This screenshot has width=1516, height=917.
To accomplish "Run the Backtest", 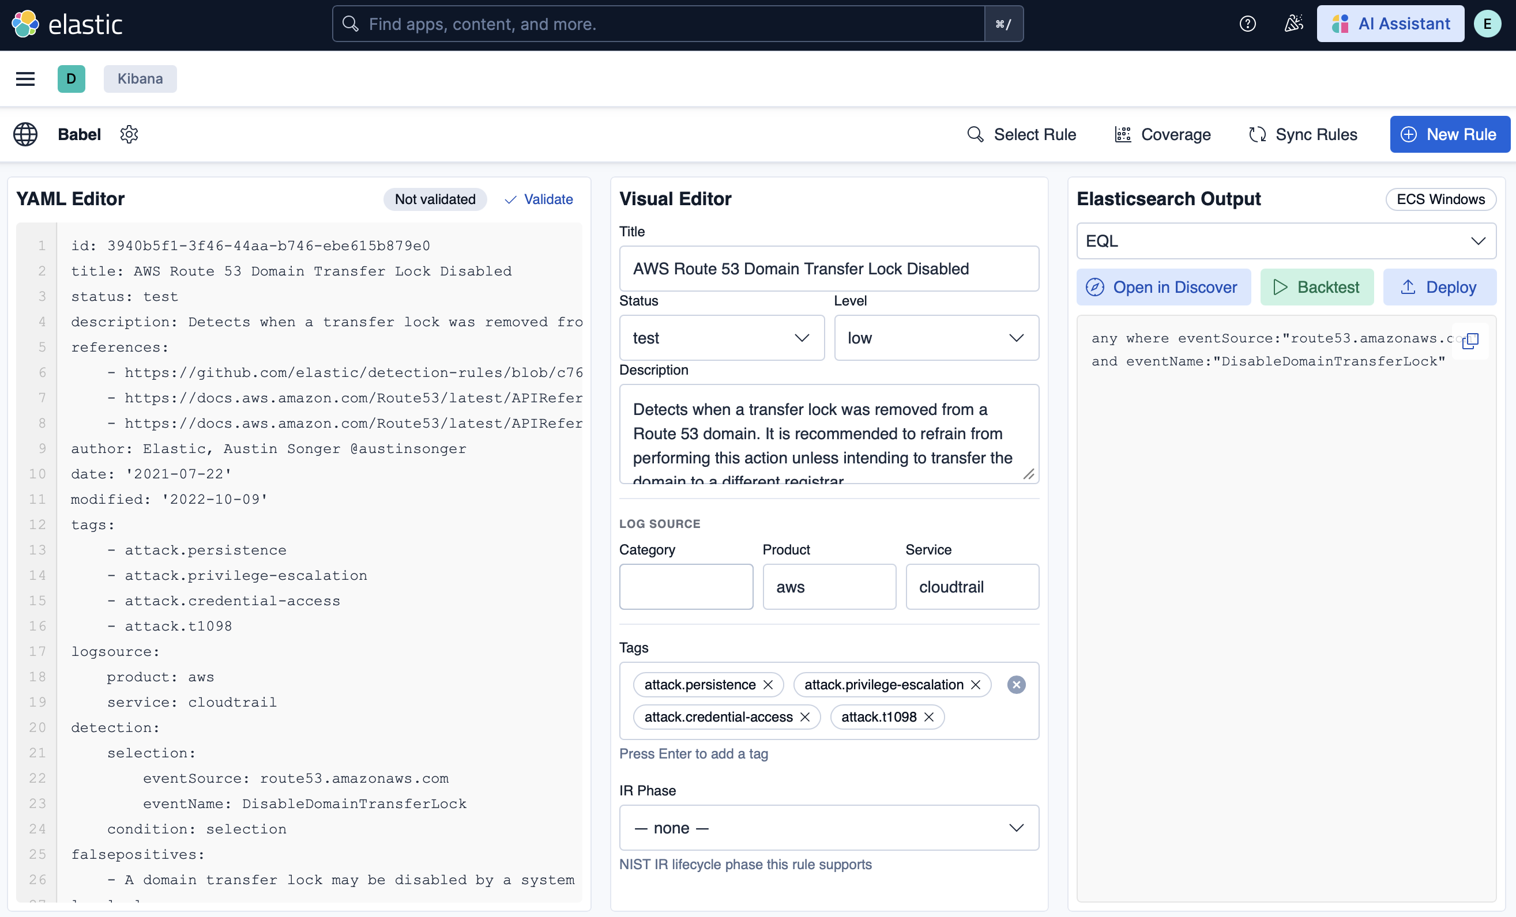I will pyautogui.click(x=1316, y=287).
